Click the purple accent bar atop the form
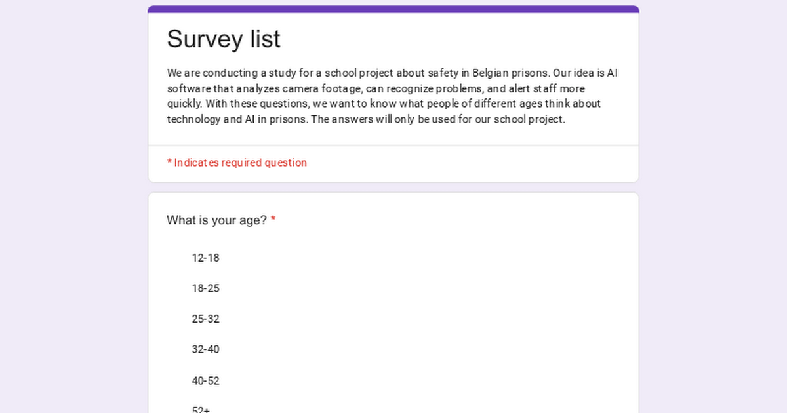Screen dimensions: 787x413 tap(393, 9)
